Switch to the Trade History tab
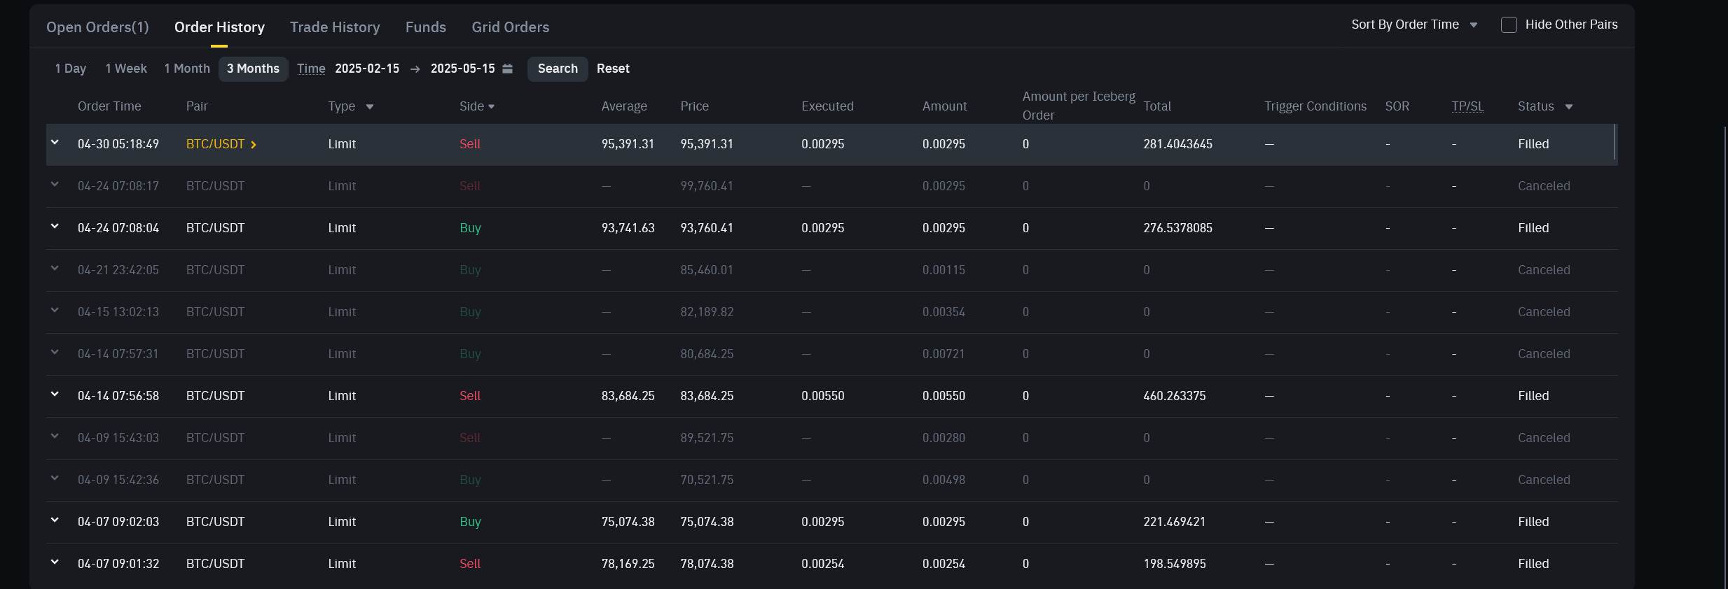This screenshot has width=1728, height=589. 335,27
